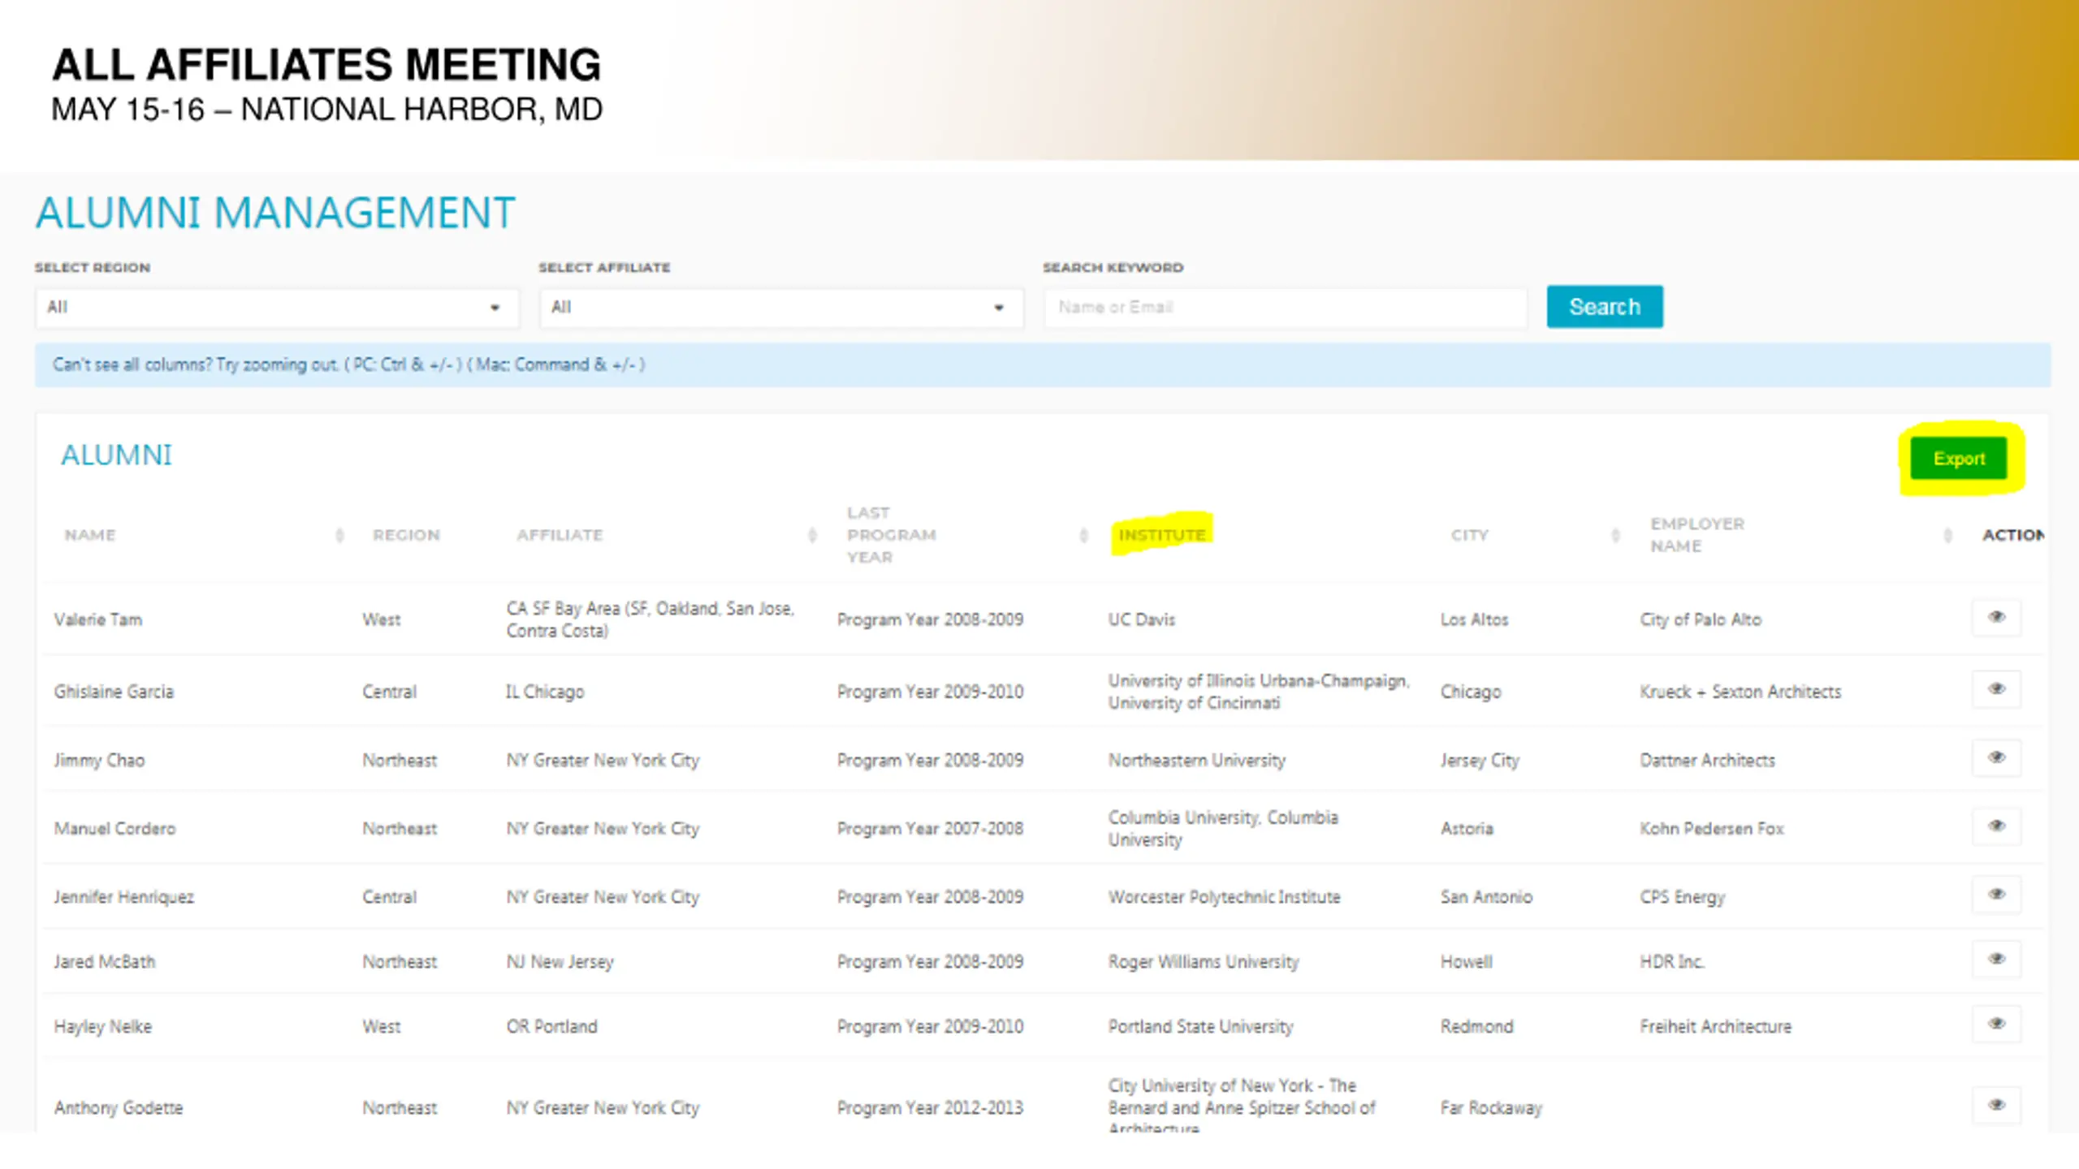View details for Jared McBath
The height and width of the screenshot is (1169, 2079).
1996,960
